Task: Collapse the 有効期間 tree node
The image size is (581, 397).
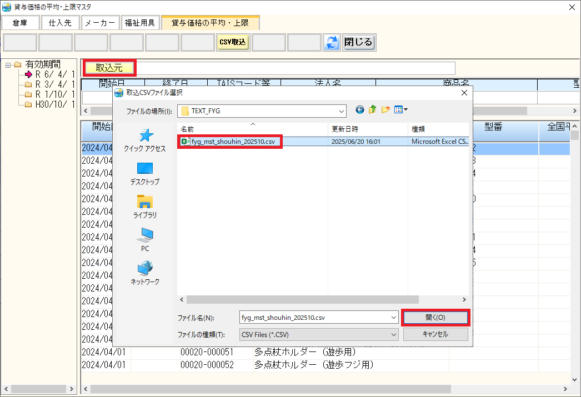Action: (8, 65)
